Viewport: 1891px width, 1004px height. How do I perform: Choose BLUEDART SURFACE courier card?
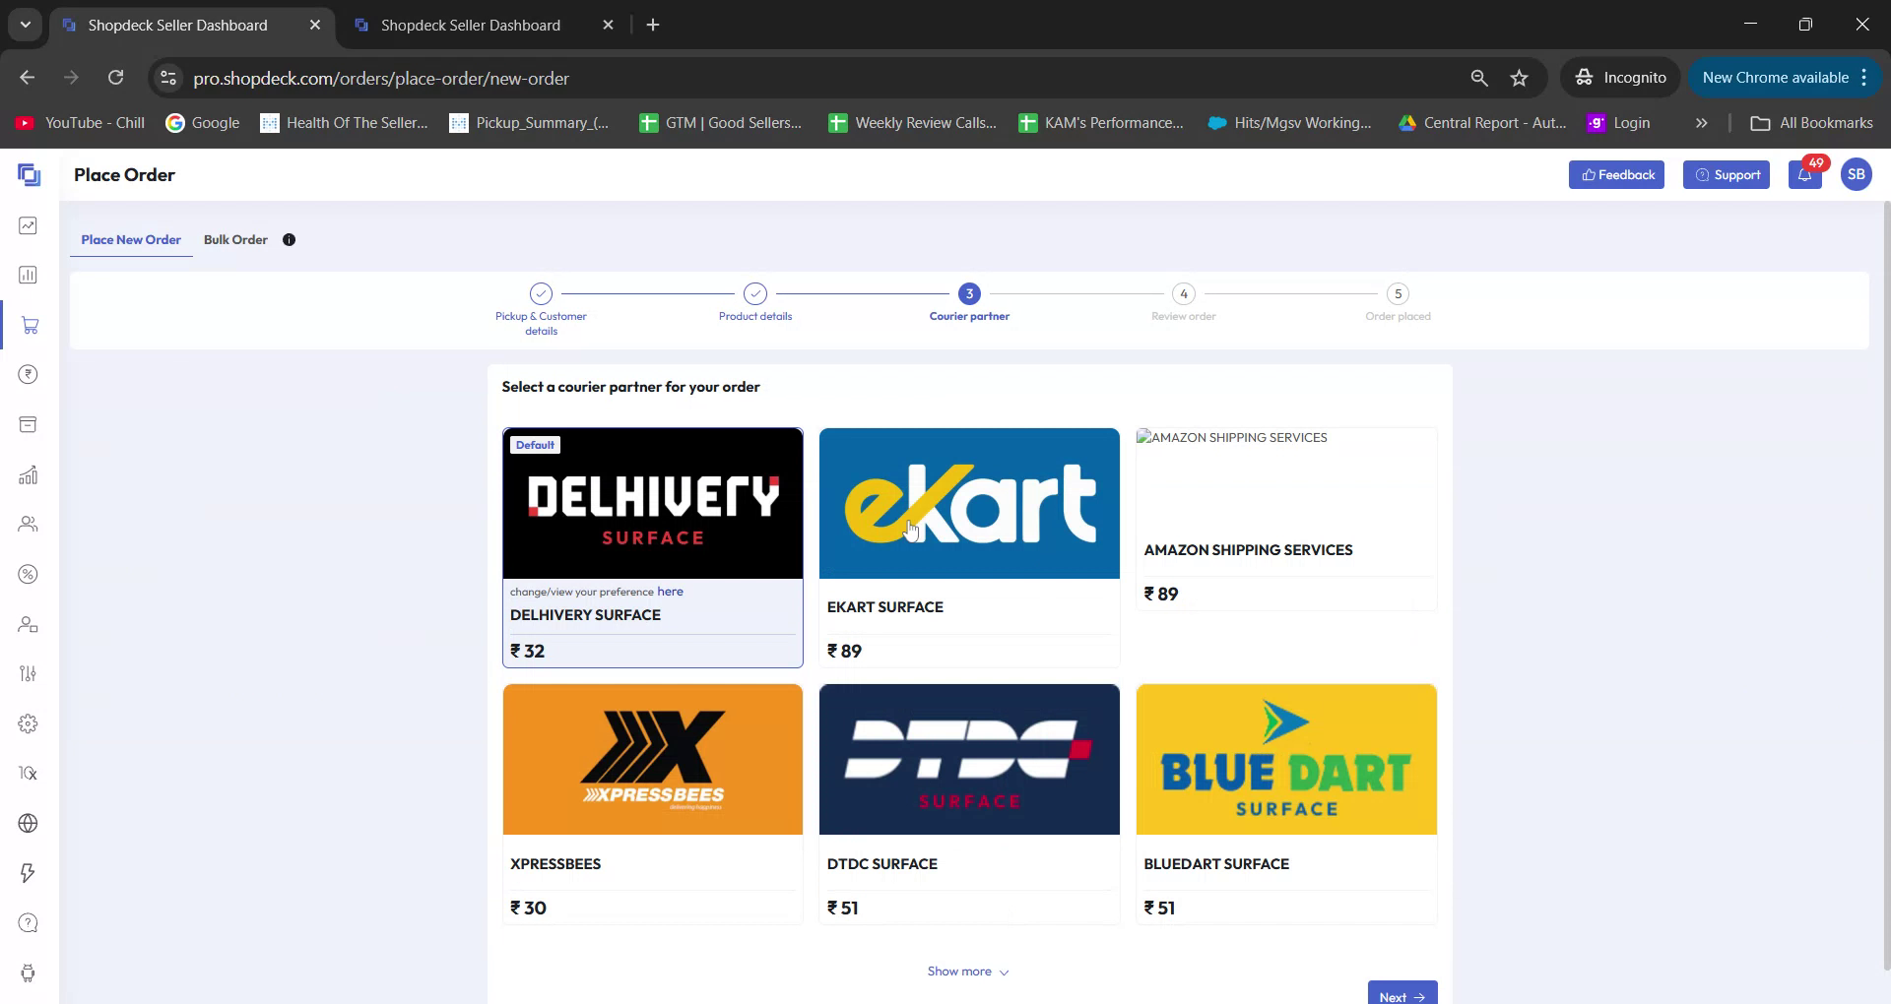[x=1285, y=802]
